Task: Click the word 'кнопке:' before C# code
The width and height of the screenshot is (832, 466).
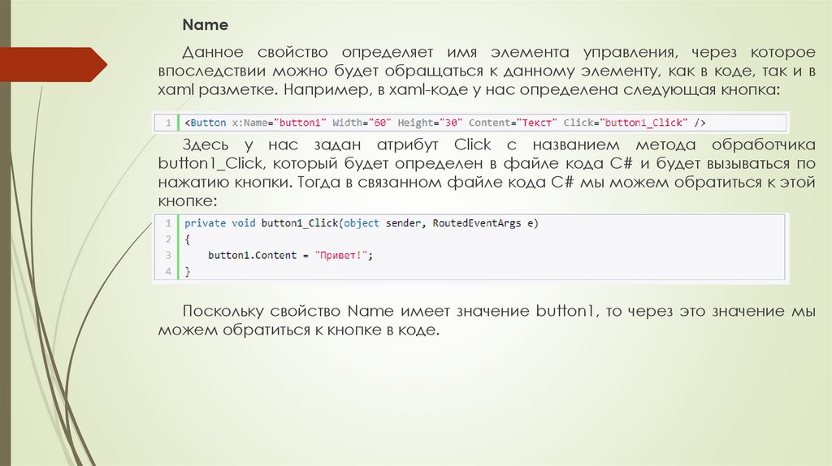Action: [188, 201]
